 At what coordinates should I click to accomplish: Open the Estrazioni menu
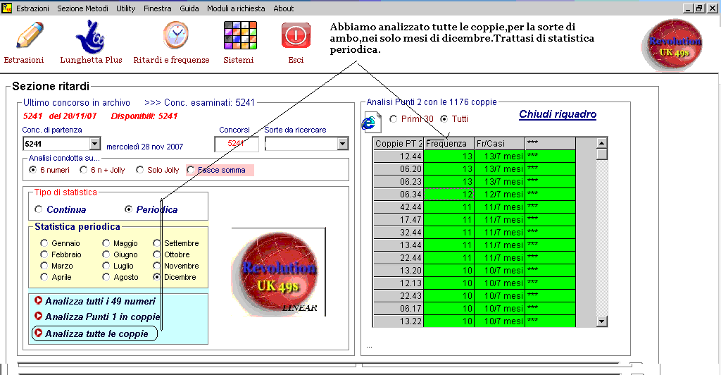(32, 8)
